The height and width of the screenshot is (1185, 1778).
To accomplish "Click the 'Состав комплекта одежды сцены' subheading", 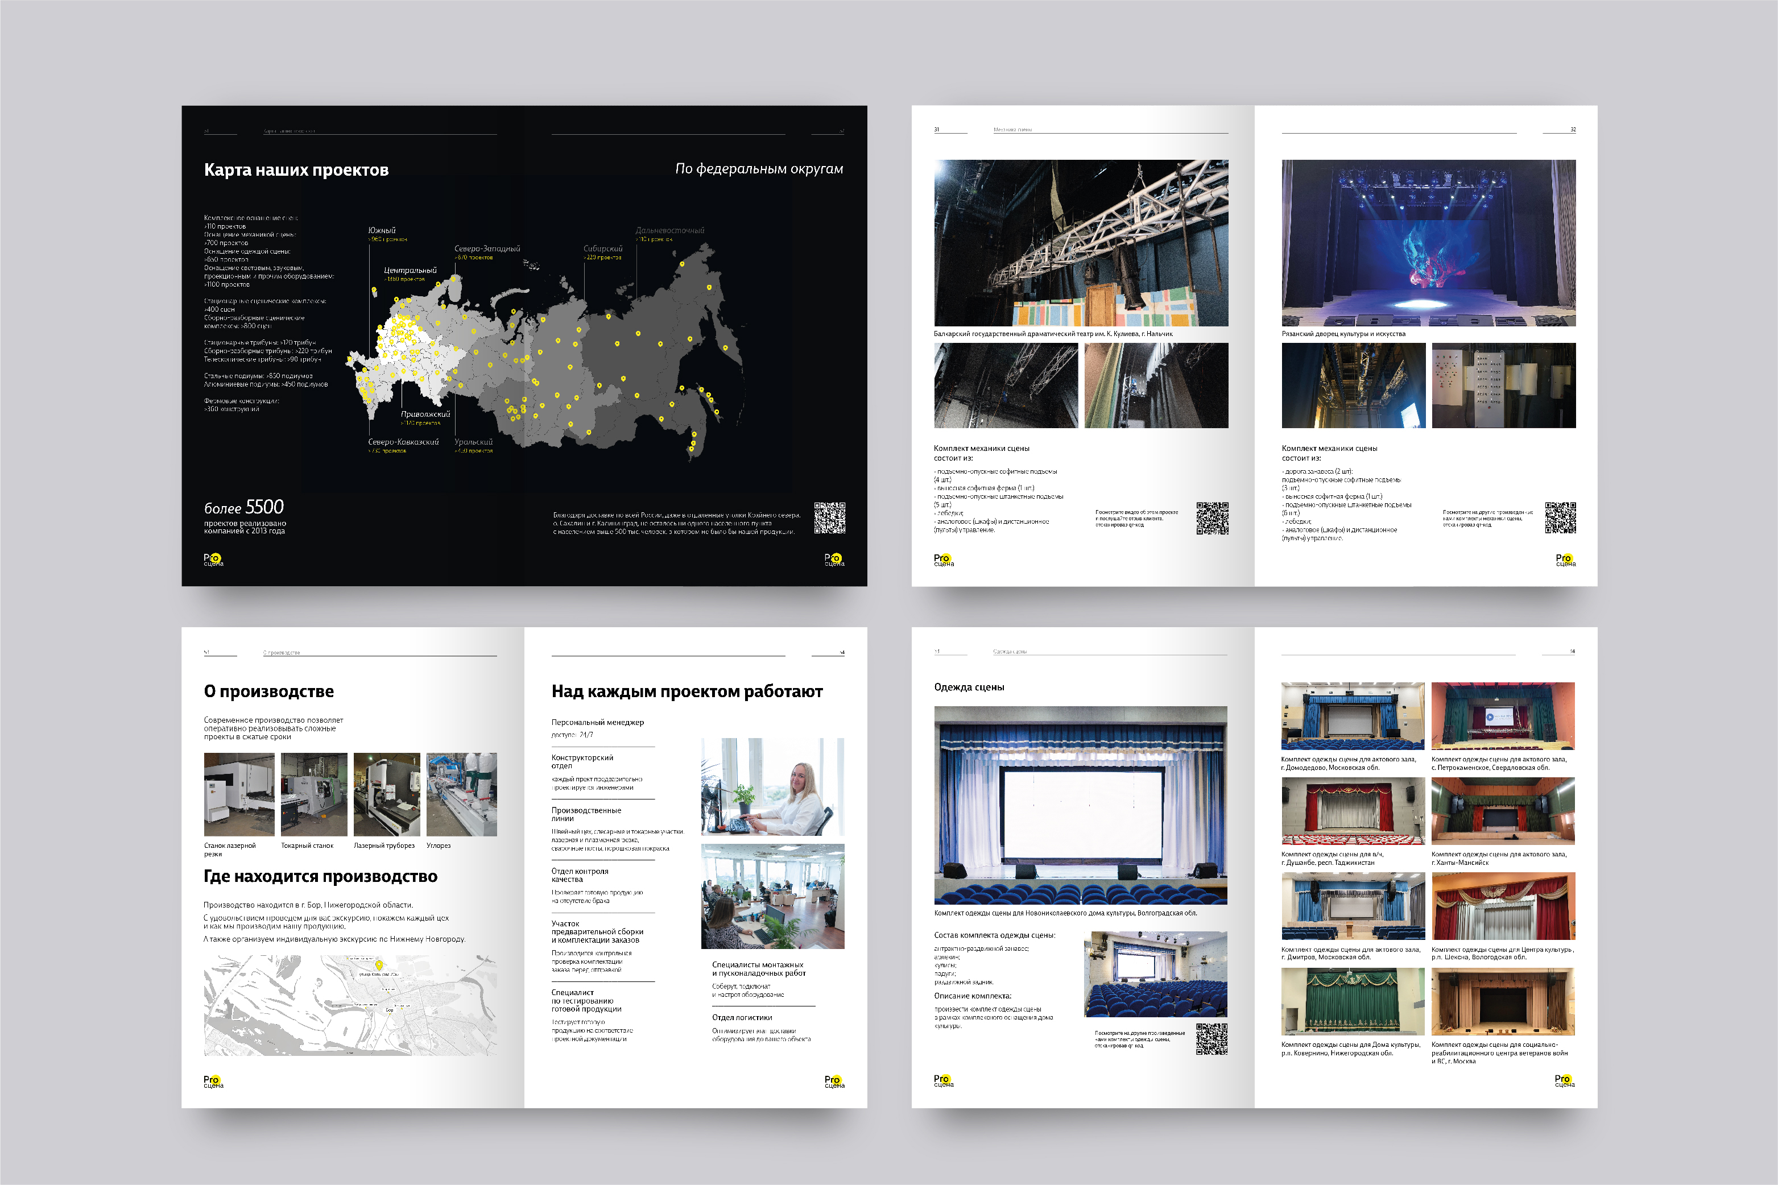I will pyautogui.click(x=994, y=935).
